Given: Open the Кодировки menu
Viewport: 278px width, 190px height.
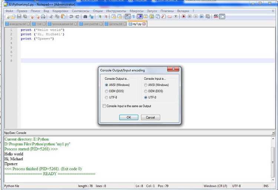Looking at the screenshot, I should (60, 11).
